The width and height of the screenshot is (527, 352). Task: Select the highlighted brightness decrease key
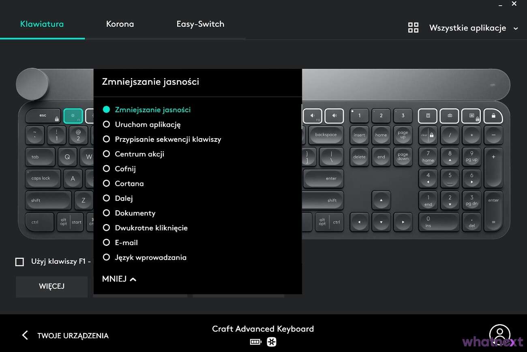[73, 115]
